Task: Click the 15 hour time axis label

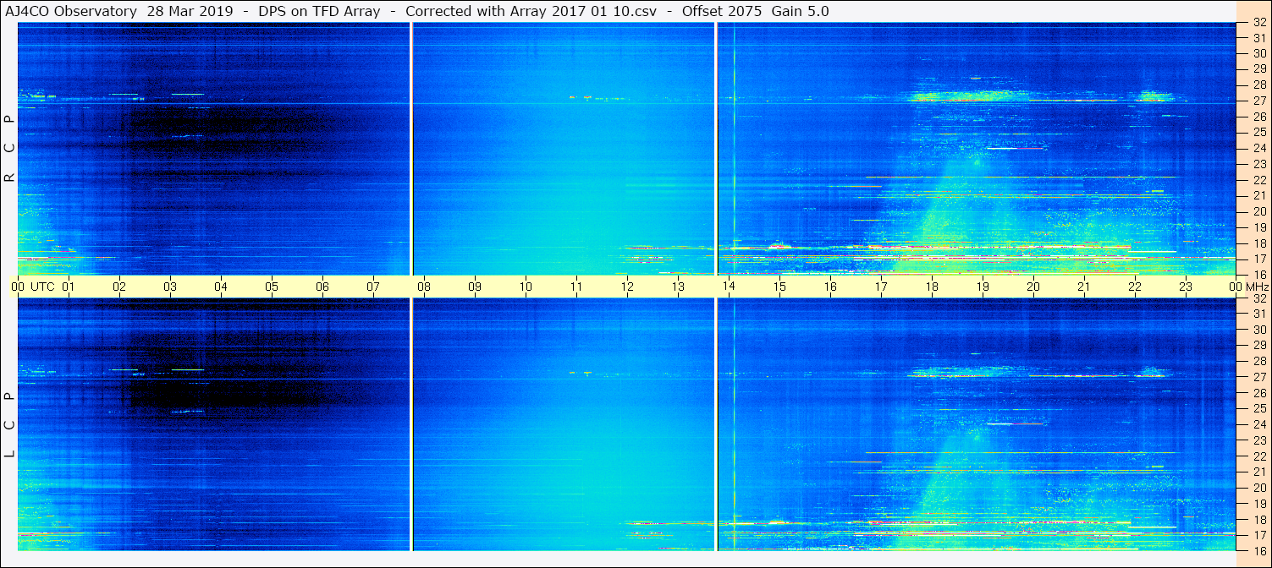Action: coord(779,287)
